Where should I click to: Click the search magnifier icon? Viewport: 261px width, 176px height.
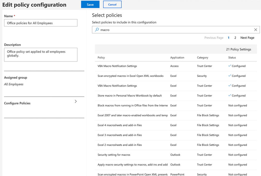97,30
